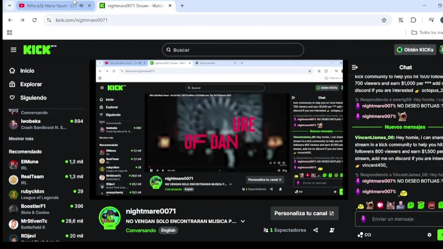Open the tab search dropdown arrow
Image resolution: width=443 pixels, height=249 pixels.
9,6
